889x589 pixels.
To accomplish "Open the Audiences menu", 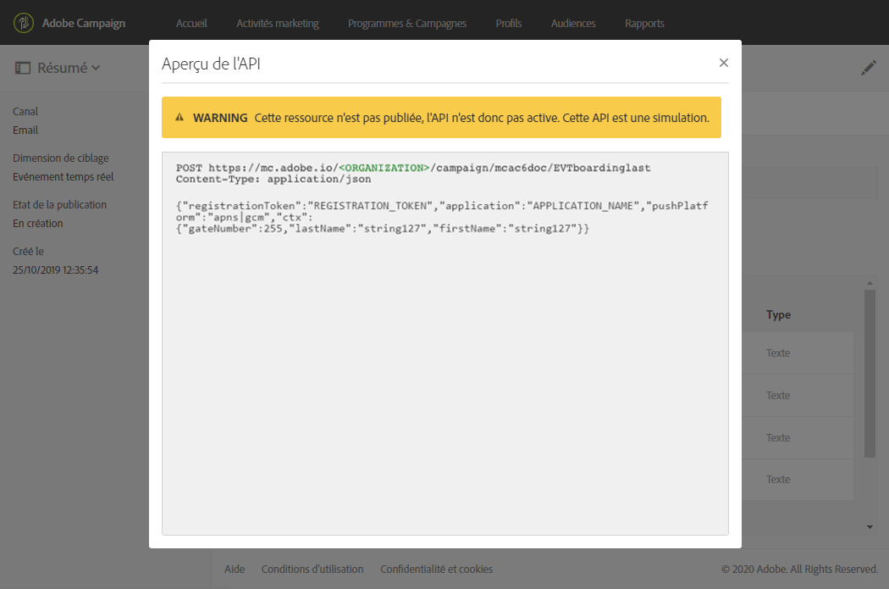I will (573, 23).
